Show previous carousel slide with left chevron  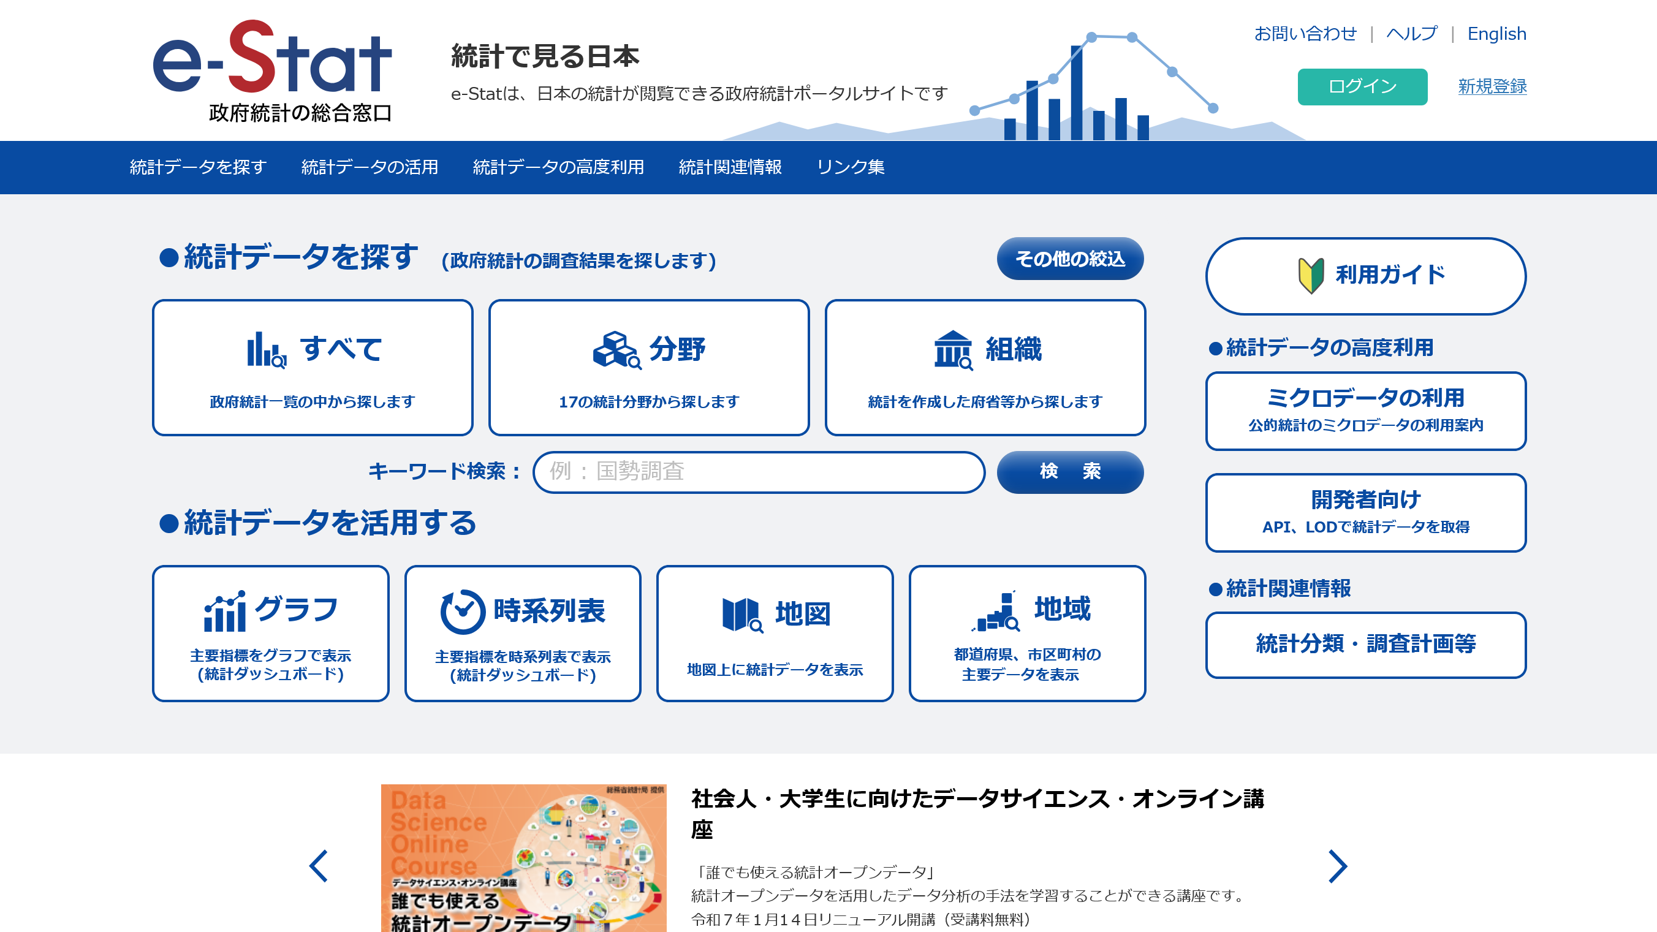319,866
